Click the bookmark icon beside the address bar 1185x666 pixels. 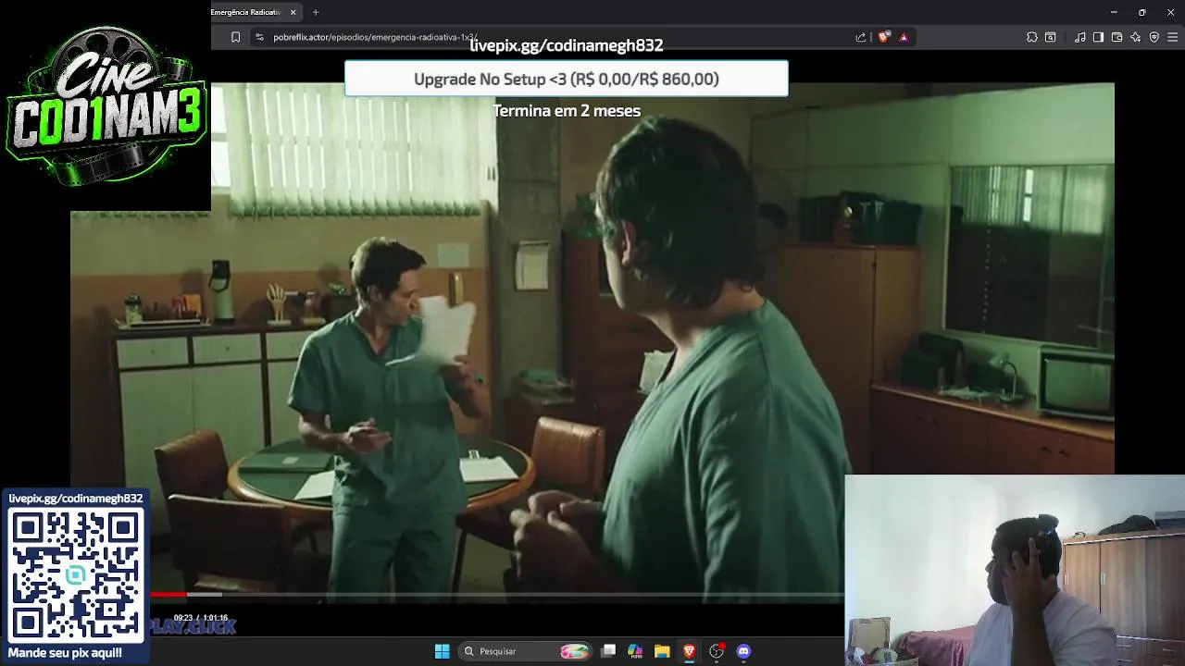[x=235, y=37]
